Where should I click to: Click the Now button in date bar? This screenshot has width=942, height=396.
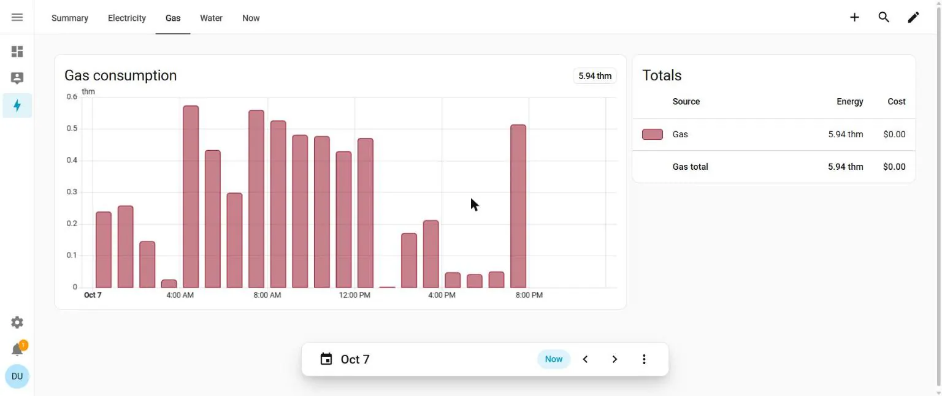tap(554, 359)
